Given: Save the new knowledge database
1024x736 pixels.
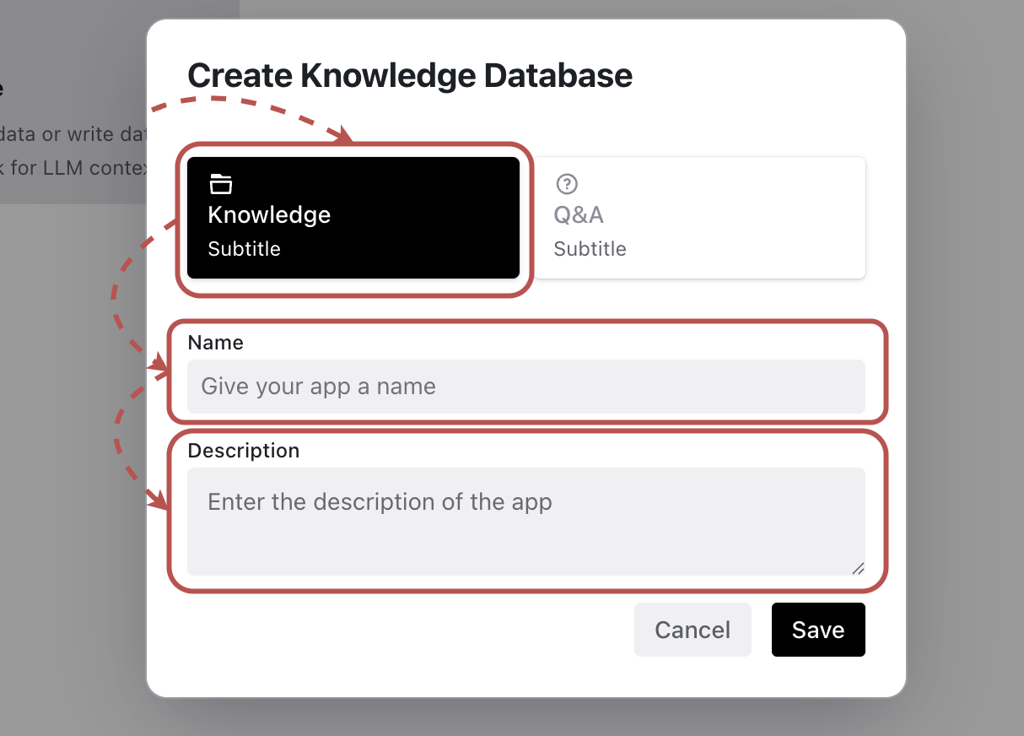Looking at the screenshot, I should click(x=817, y=630).
